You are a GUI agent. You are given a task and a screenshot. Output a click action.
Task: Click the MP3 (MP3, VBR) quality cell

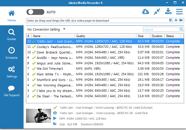click(x=88, y=69)
